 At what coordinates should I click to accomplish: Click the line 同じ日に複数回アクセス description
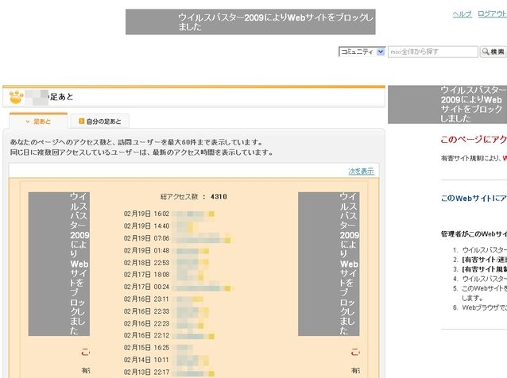click(x=141, y=152)
